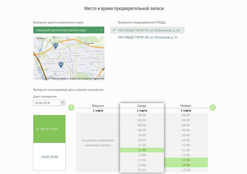Click the Нагорное label on the map

(88, 43)
